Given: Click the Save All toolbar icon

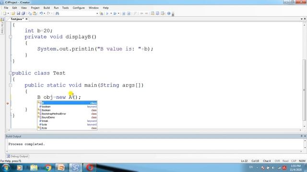Looking at the screenshot, I should 24,13.
